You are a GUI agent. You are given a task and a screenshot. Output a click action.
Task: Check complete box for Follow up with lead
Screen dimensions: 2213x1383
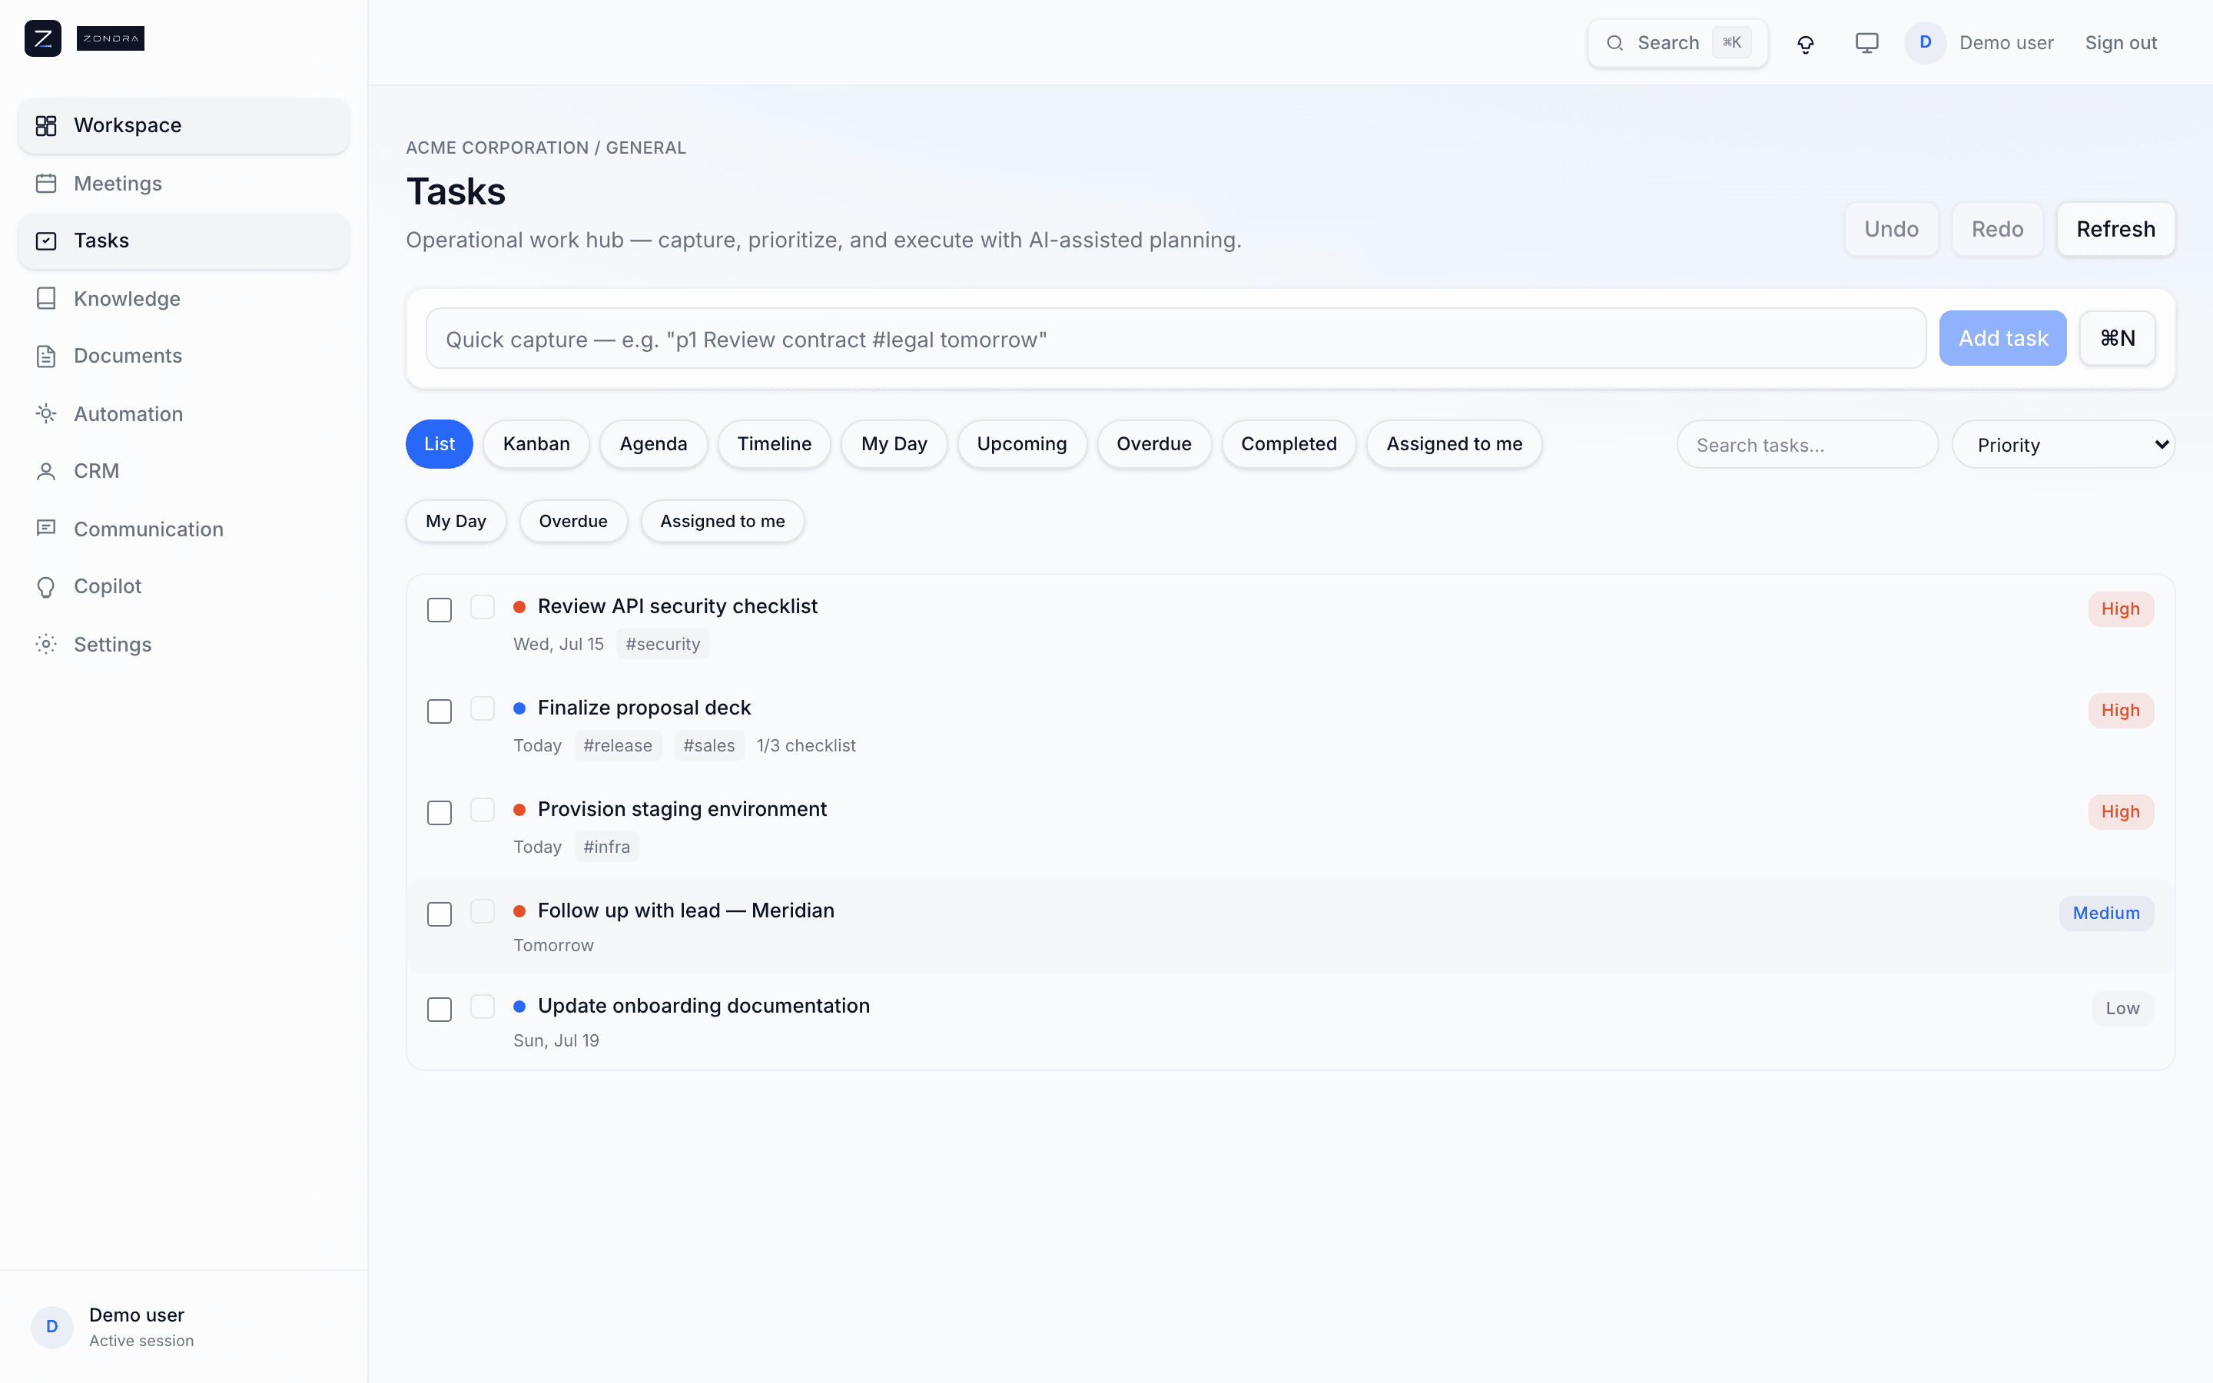click(x=440, y=914)
